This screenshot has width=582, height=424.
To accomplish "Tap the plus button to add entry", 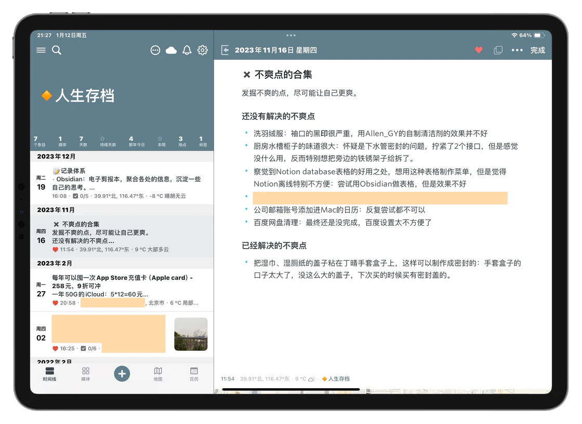I will 122,374.
